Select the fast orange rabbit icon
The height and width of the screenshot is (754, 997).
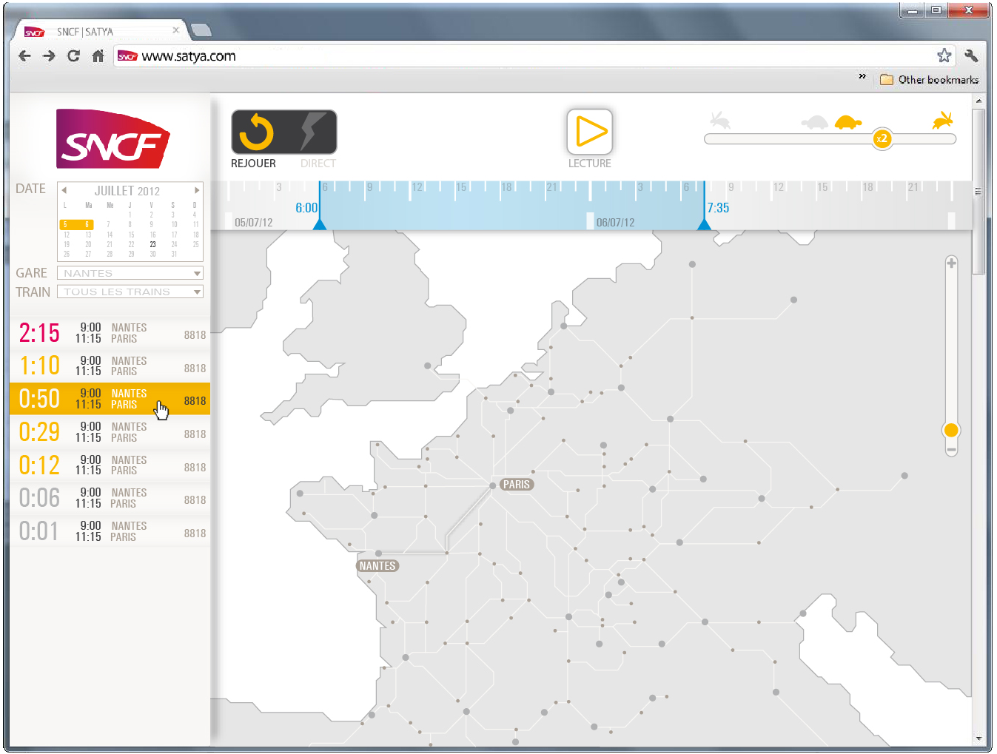[943, 120]
